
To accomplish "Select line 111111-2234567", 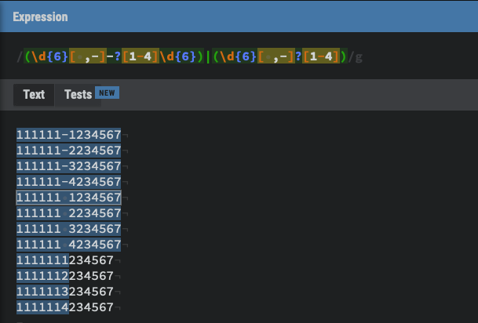I will [68, 151].
